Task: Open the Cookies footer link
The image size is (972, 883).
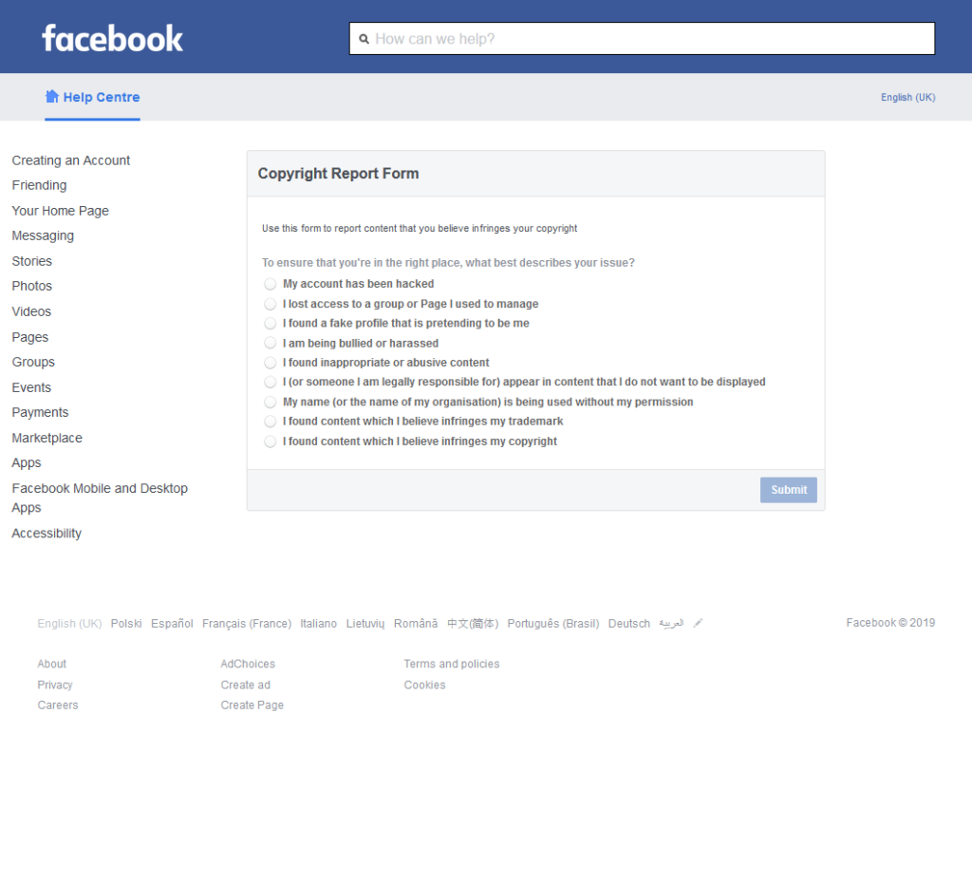Action: (424, 685)
